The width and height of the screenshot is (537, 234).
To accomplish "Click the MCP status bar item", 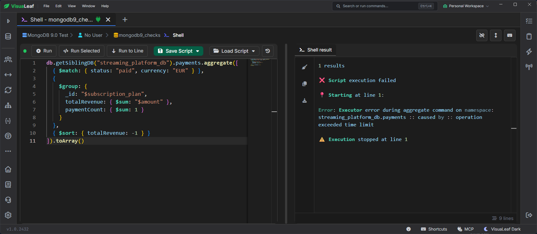I will coord(465,229).
